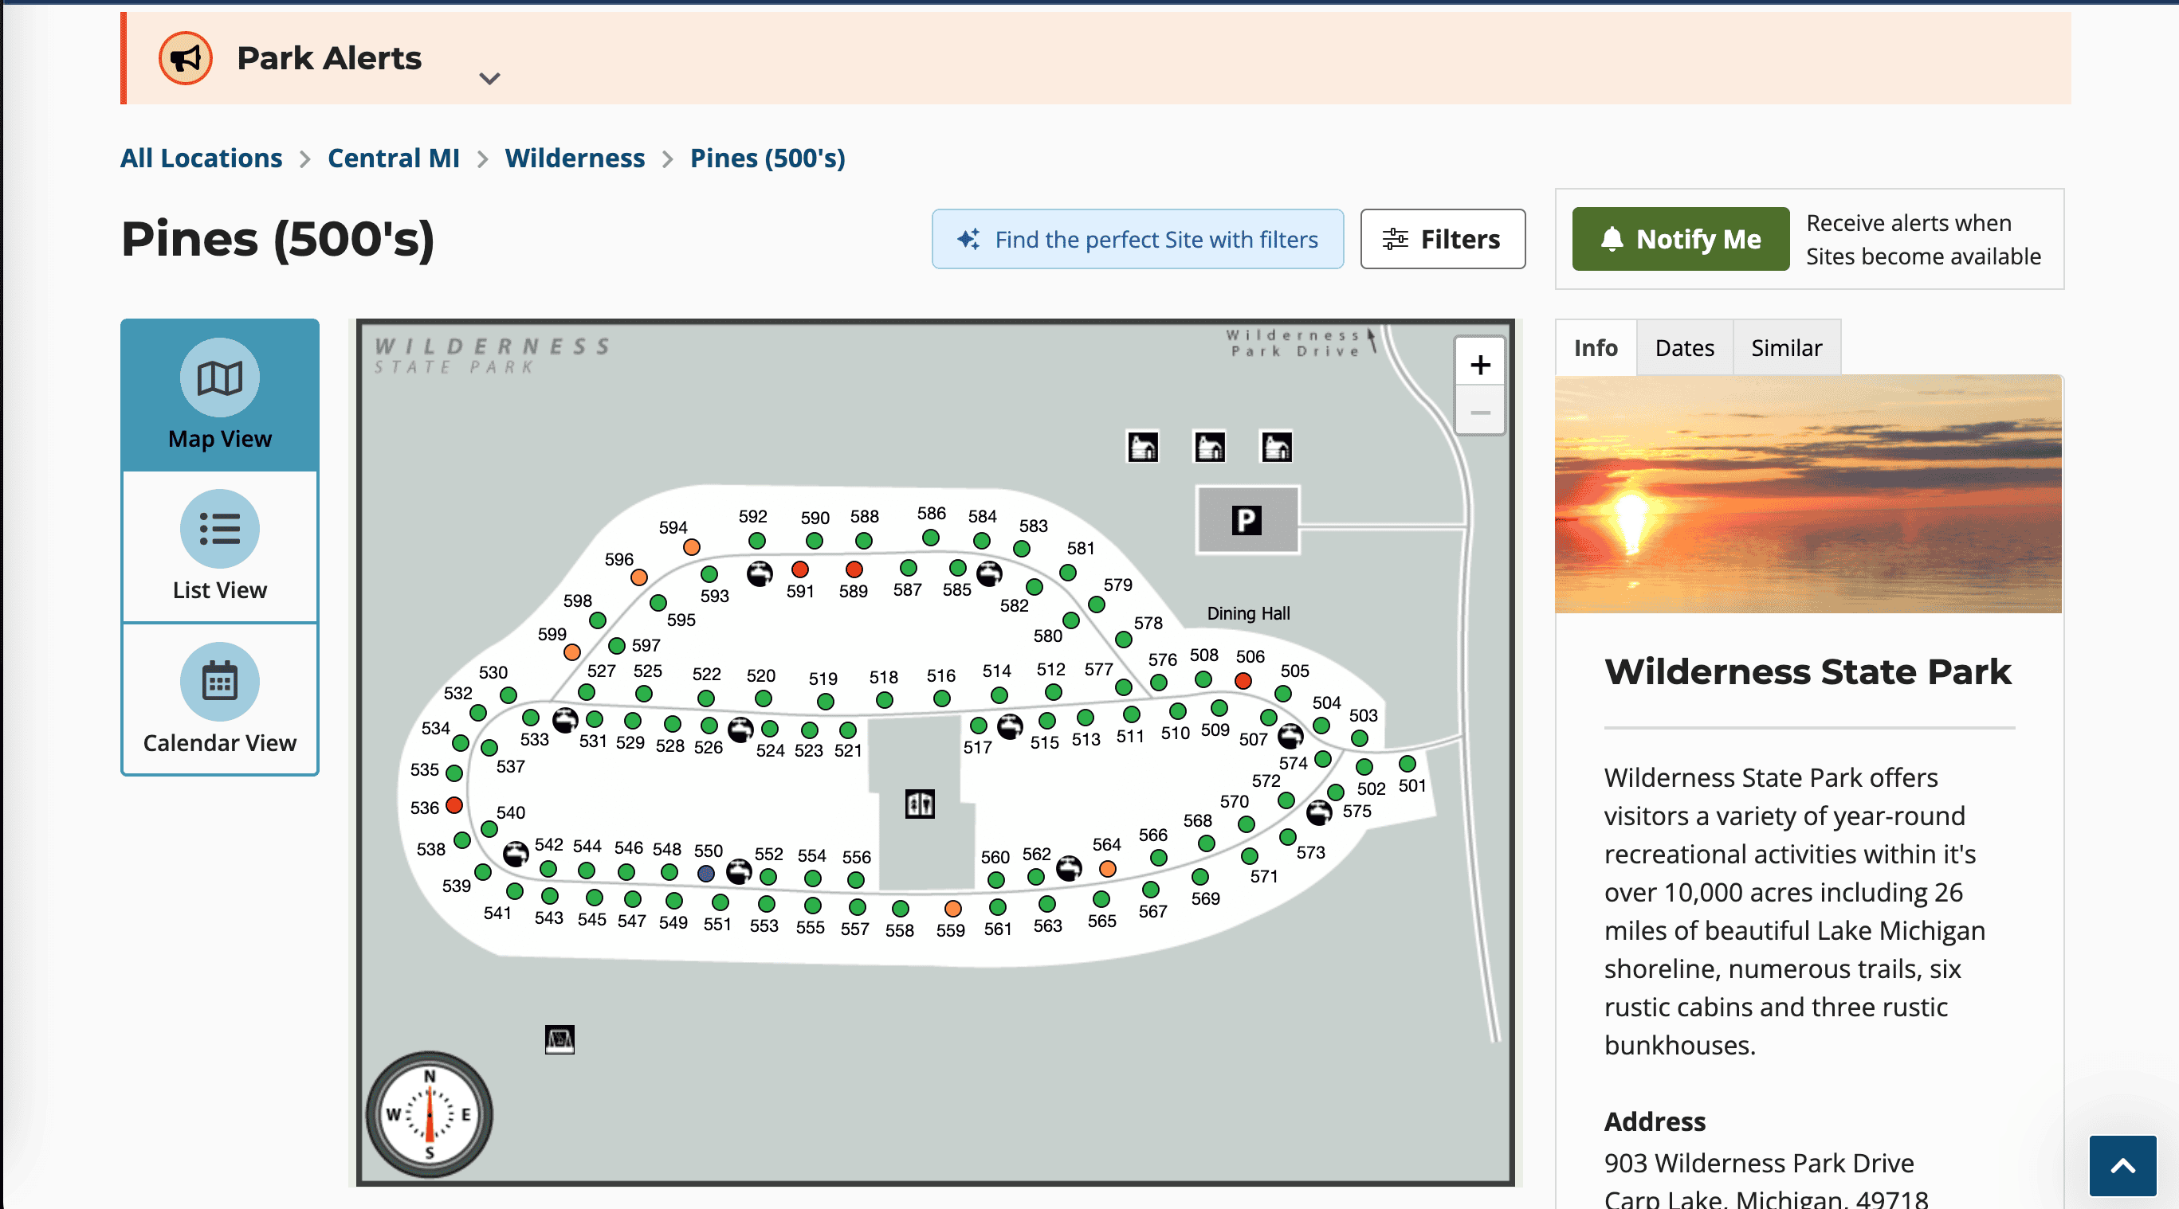2179x1209 pixels.
Task: Select campsite 541 green marker
Action: (514, 891)
